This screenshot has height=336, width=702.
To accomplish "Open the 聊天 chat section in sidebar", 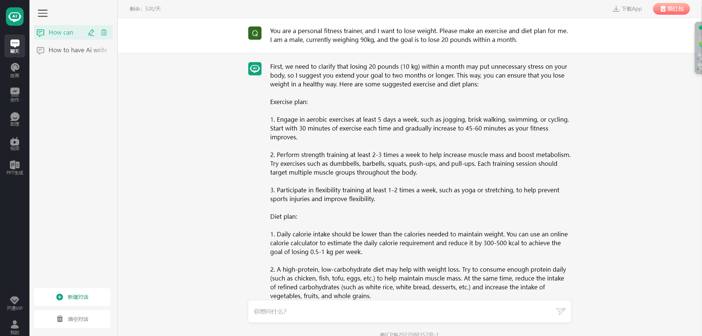I will [x=15, y=46].
